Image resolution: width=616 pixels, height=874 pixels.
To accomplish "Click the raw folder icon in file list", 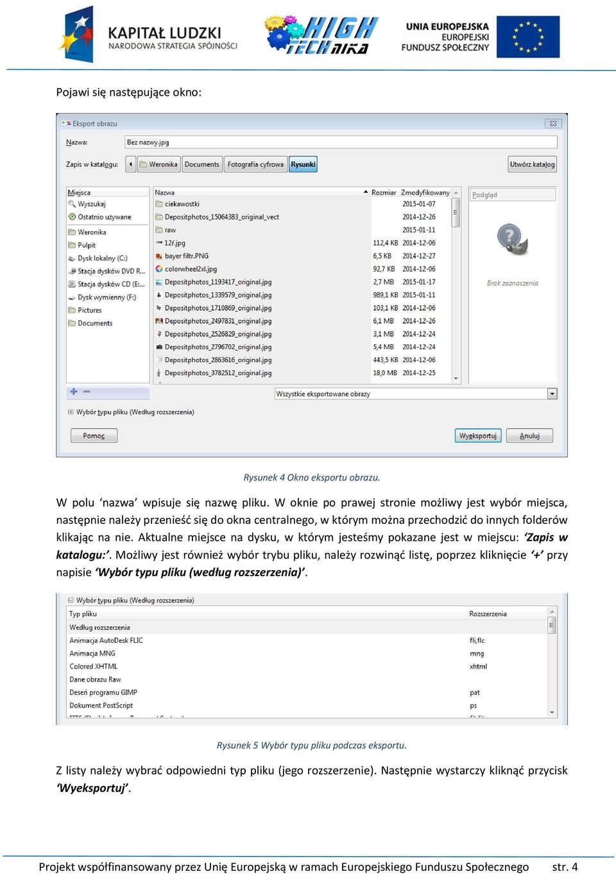I will tap(158, 230).
